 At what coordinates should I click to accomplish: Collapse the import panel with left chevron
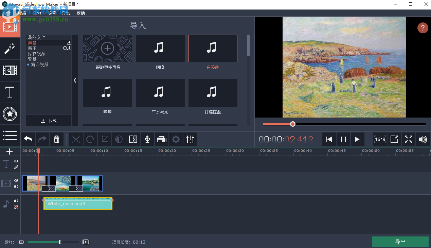pyautogui.click(x=75, y=81)
